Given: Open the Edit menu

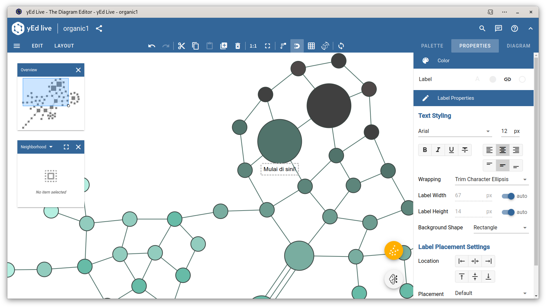Looking at the screenshot, I should pos(37,46).
